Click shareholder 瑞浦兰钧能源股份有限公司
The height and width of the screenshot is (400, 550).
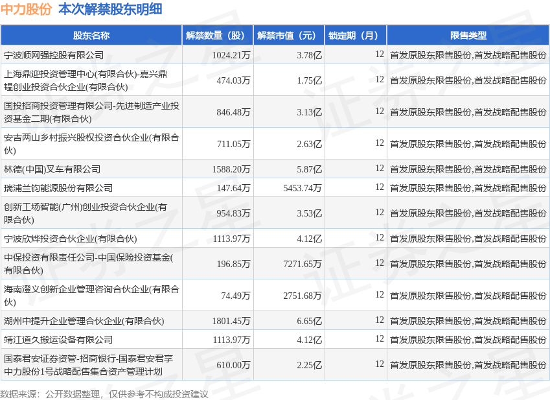58,188
